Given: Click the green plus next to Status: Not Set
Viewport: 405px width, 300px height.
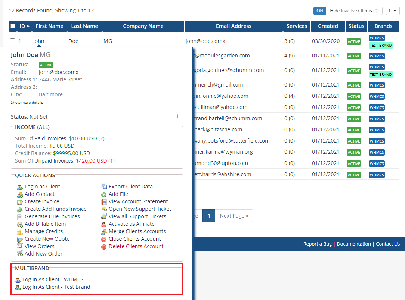Looking at the screenshot, I should coord(177,116).
